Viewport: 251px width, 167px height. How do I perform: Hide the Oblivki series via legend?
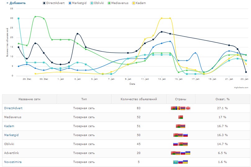97,3
